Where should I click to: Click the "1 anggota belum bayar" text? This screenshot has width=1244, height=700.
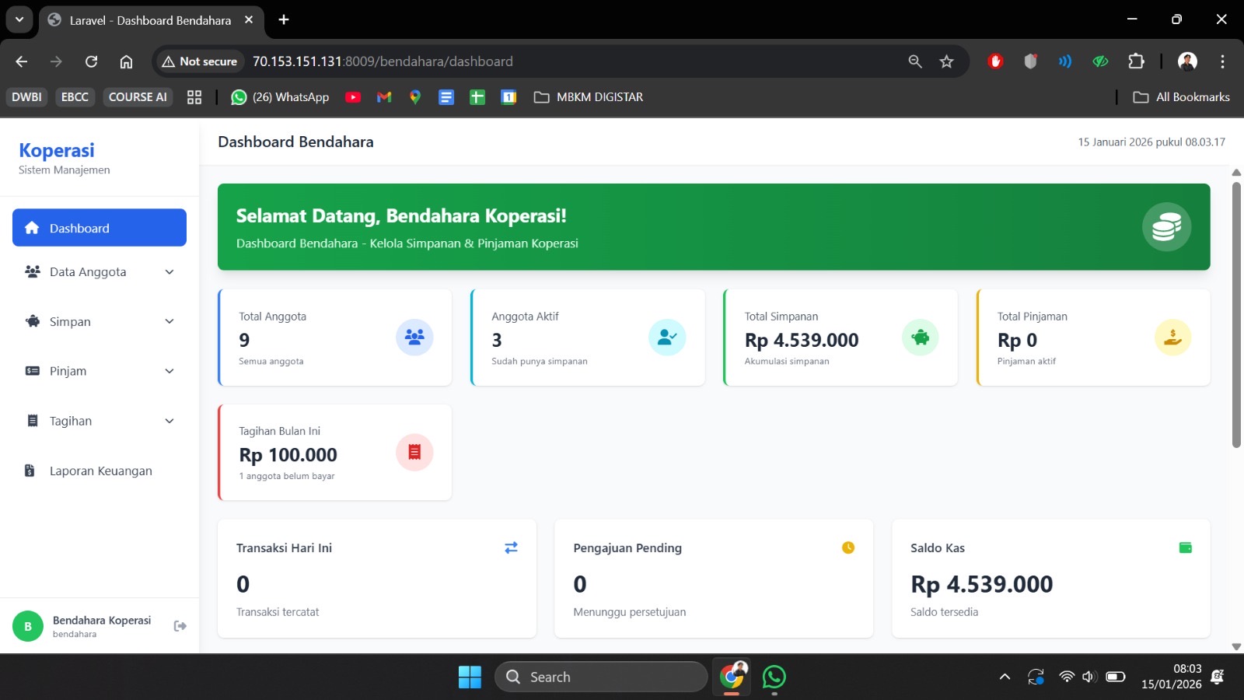(287, 476)
